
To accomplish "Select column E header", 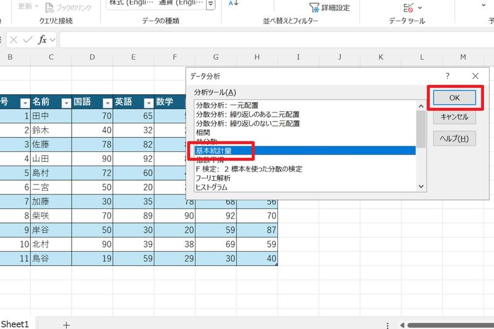I will coord(133,57).
